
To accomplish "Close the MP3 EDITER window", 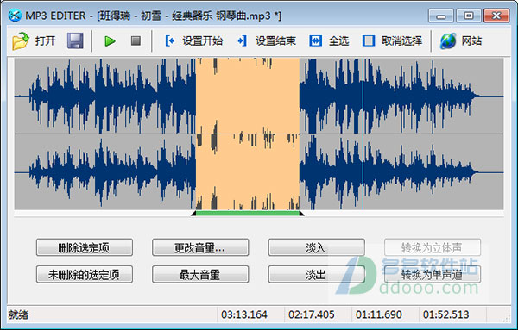I will click(x=496, y=16).
